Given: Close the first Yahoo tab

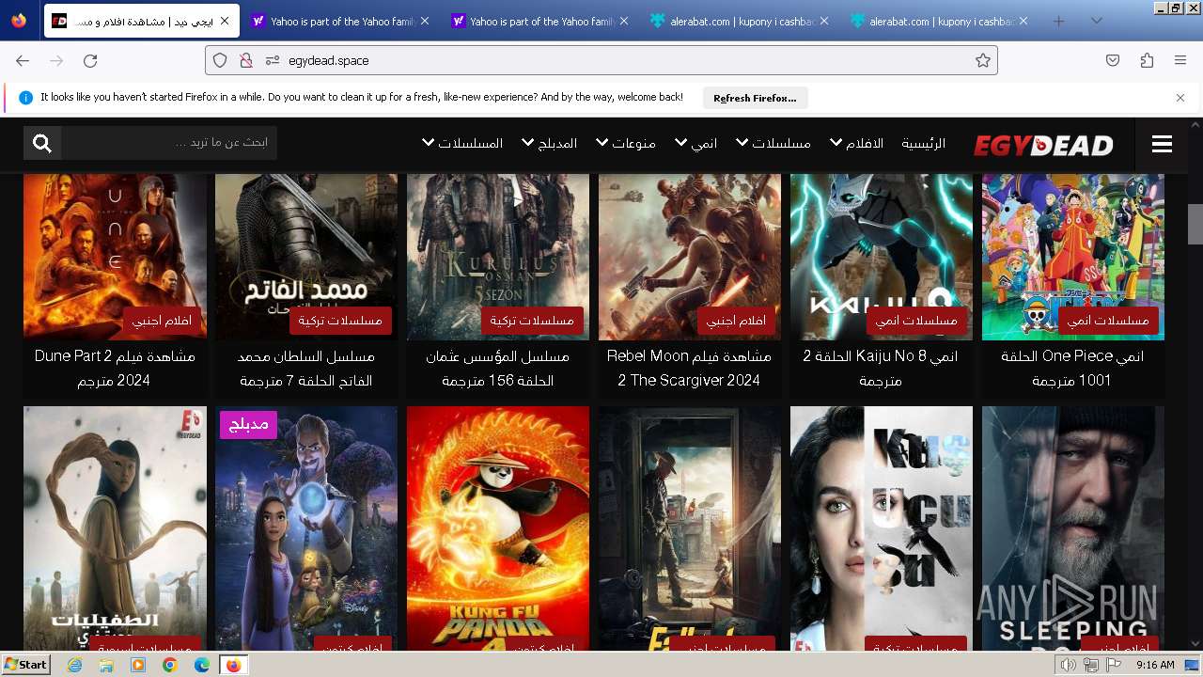Looking at the screenshot, I should tap(424, 21).
